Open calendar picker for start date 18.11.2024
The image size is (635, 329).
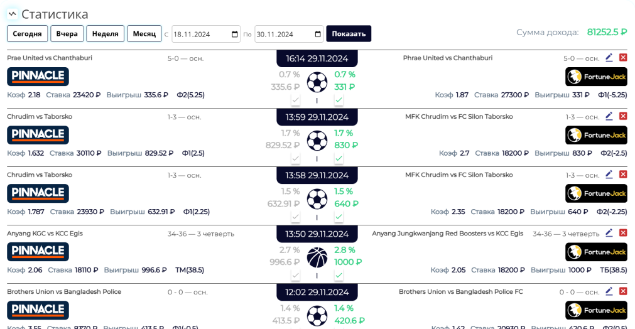(x=235, y=34)
